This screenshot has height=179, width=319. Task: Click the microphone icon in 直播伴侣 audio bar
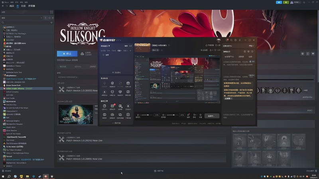click(x=138, y=115)
